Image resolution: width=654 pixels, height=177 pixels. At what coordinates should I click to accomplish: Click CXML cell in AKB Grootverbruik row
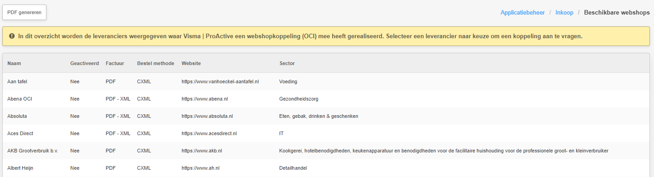tap(144, 151)
